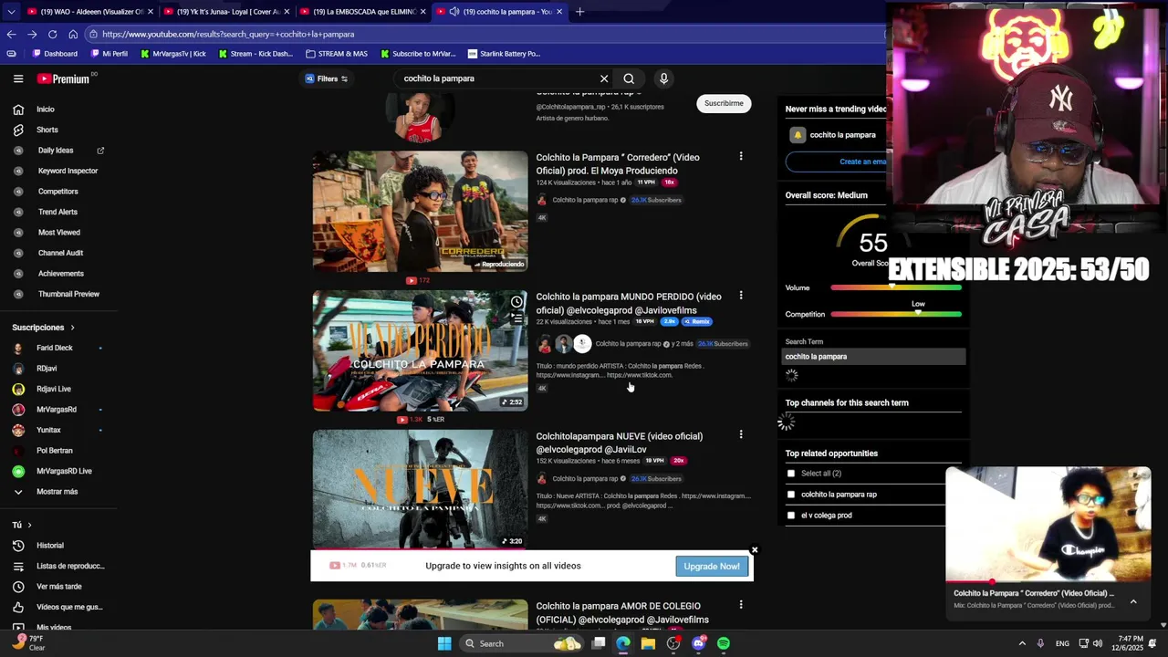Activate voice search microphone
The width and height of the screenshot is (1168, 657).
[x=663, y=78]
